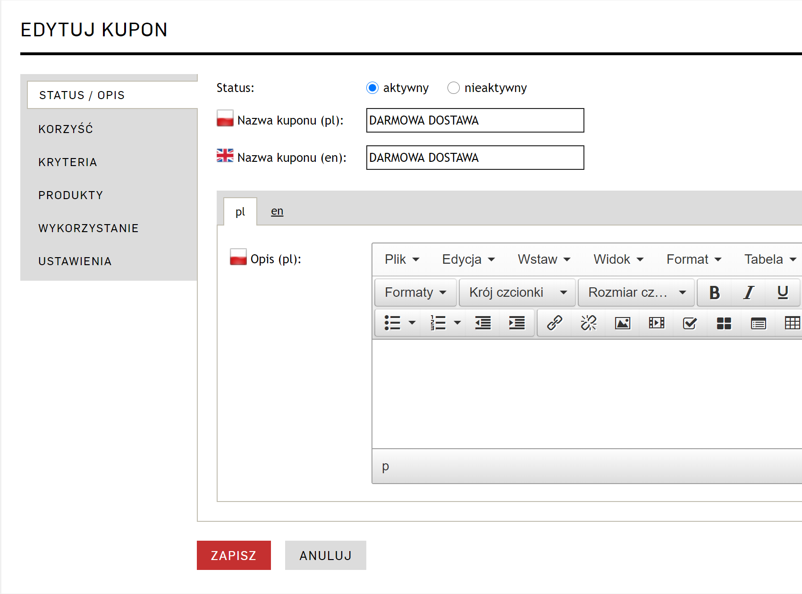This screenshot has width=802, height=594.
Task: Click the bullet list icon
Action: (392, 323)
